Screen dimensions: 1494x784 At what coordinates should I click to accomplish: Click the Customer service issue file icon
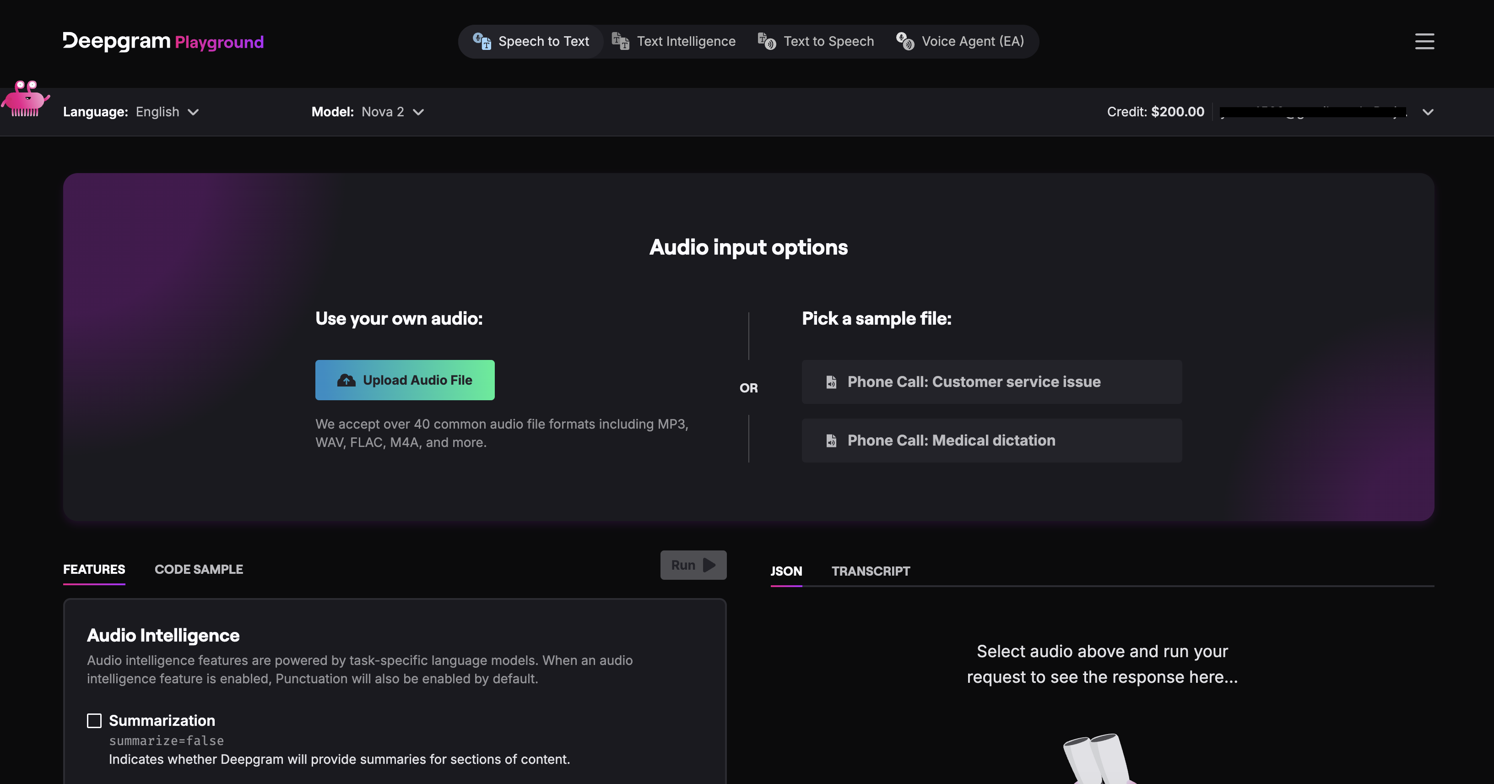(831, 382)
